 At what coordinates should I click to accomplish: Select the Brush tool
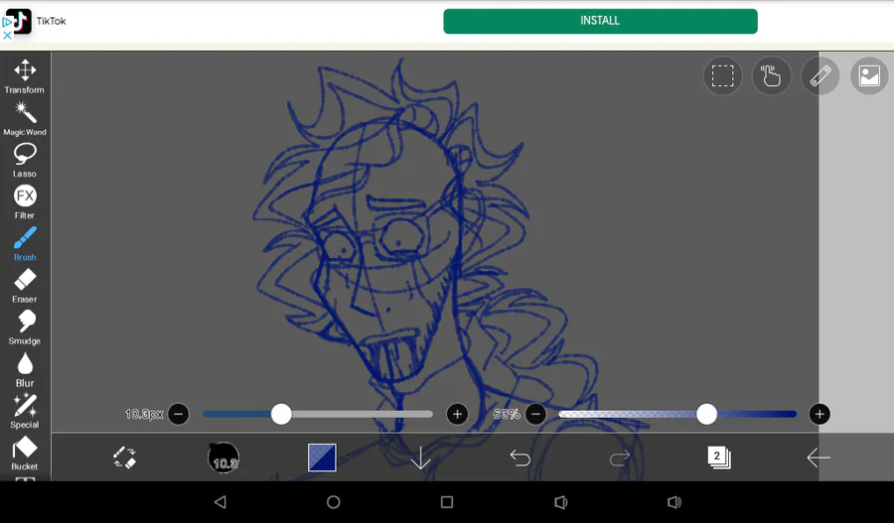click(25, 243)
